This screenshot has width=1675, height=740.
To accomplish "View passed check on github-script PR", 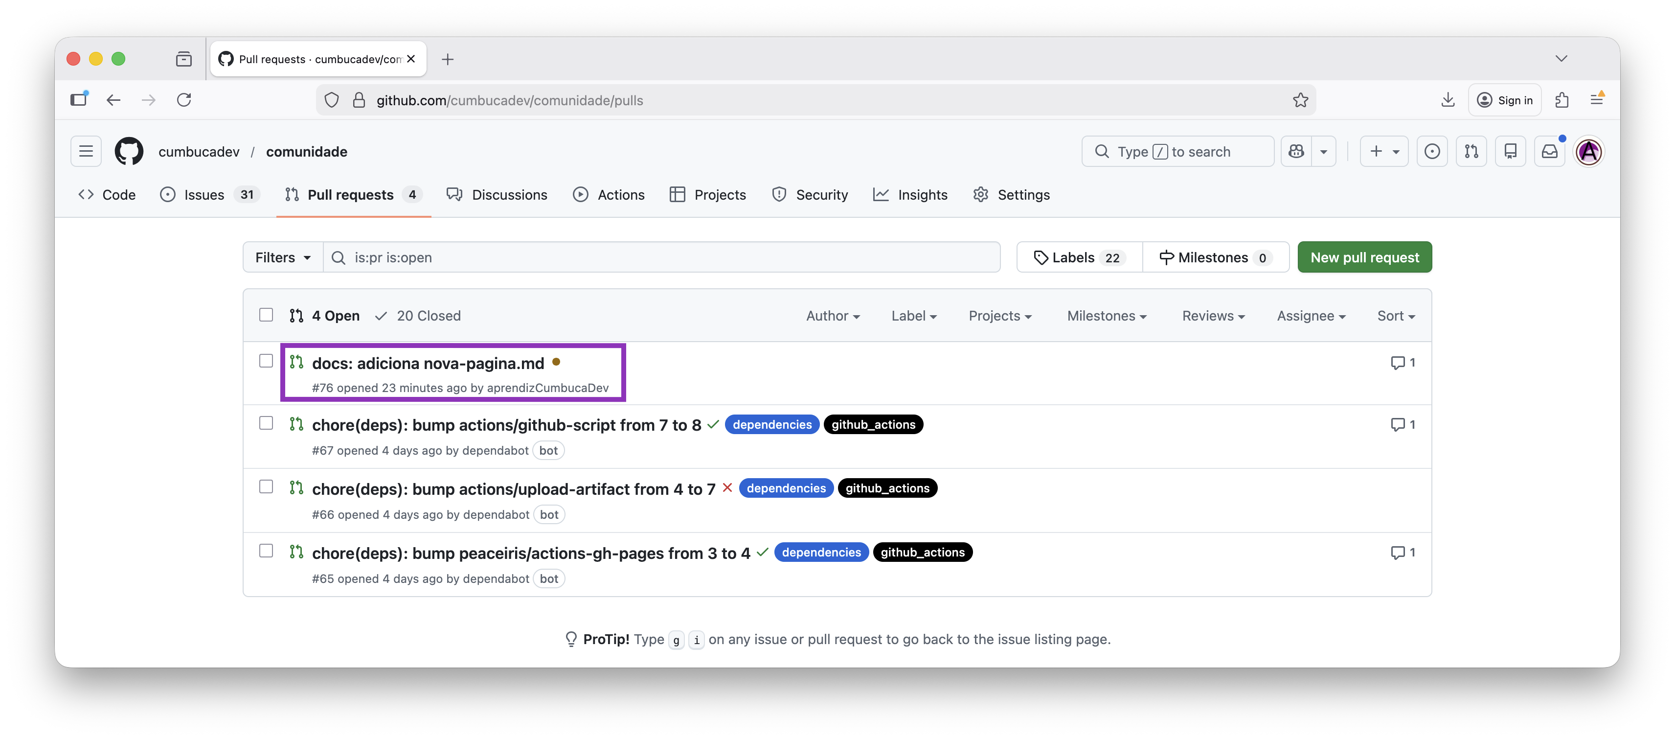I will point(713,424).
